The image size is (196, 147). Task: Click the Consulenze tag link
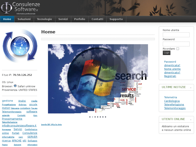(x=30, y=133)
